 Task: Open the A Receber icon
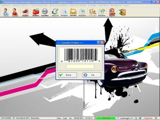click(92, 12)
